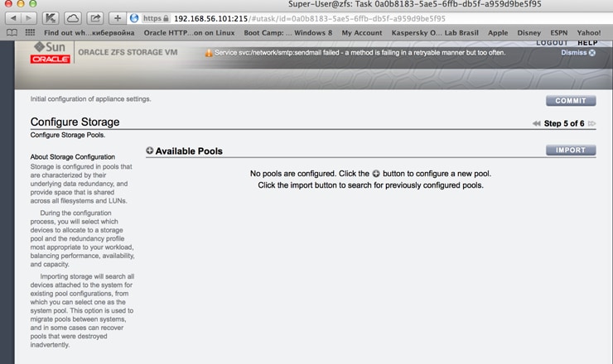Screen dimensions: 613x364
Task: Open the share toolbar icon
Action: pyautogui.click(x=95, y=18)
